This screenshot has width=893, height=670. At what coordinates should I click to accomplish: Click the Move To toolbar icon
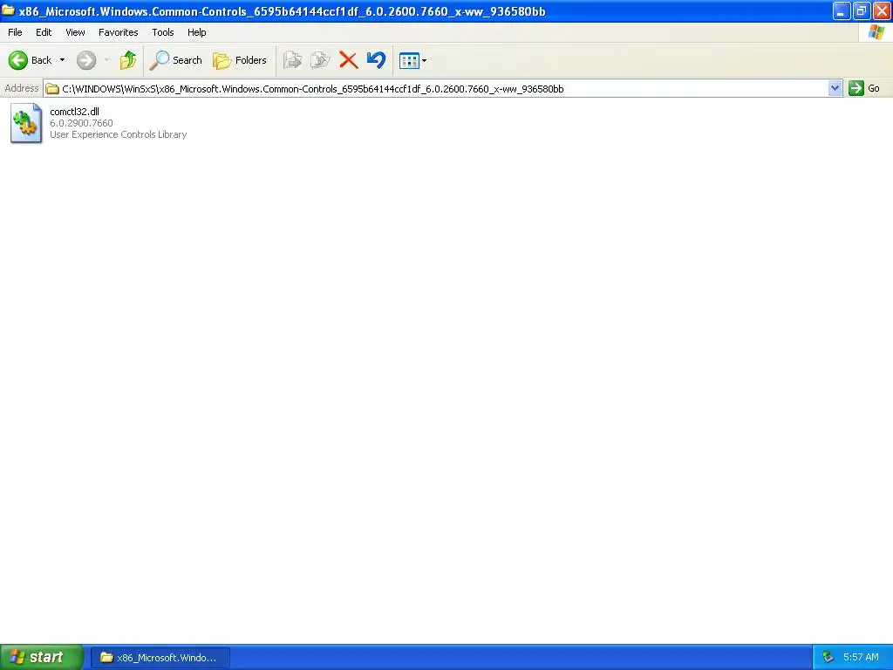(x=292, y=60)
